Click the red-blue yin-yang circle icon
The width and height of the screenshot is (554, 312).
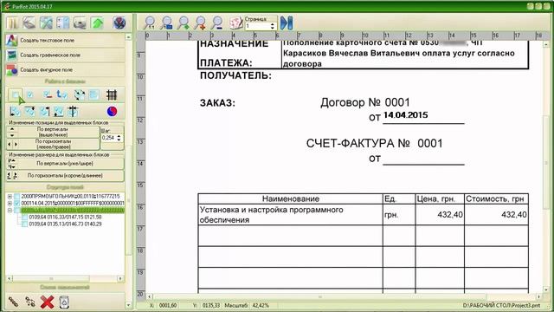tap(112, 112)
